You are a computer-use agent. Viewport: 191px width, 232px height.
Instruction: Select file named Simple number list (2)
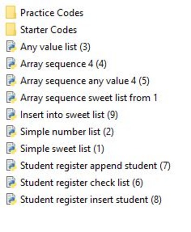pyautogui.click(x=67, y=132)
